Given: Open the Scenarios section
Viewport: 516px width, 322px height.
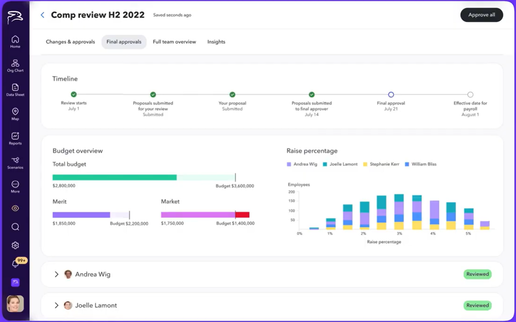Looking at the screenshot, I should [15, 163].
